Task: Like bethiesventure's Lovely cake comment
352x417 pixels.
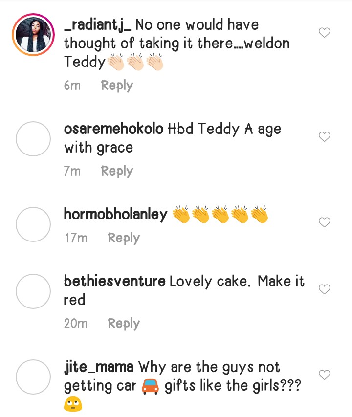Action: [325, 289]
